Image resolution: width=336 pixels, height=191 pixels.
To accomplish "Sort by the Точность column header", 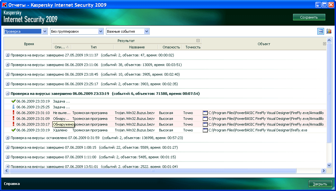I will (x=192, y=47).
